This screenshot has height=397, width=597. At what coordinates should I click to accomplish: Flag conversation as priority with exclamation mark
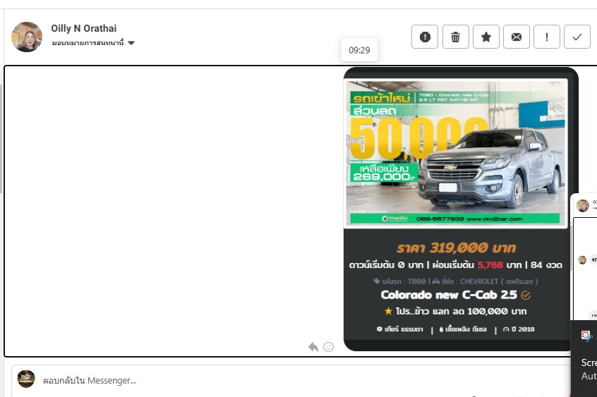tap(547, 37)
